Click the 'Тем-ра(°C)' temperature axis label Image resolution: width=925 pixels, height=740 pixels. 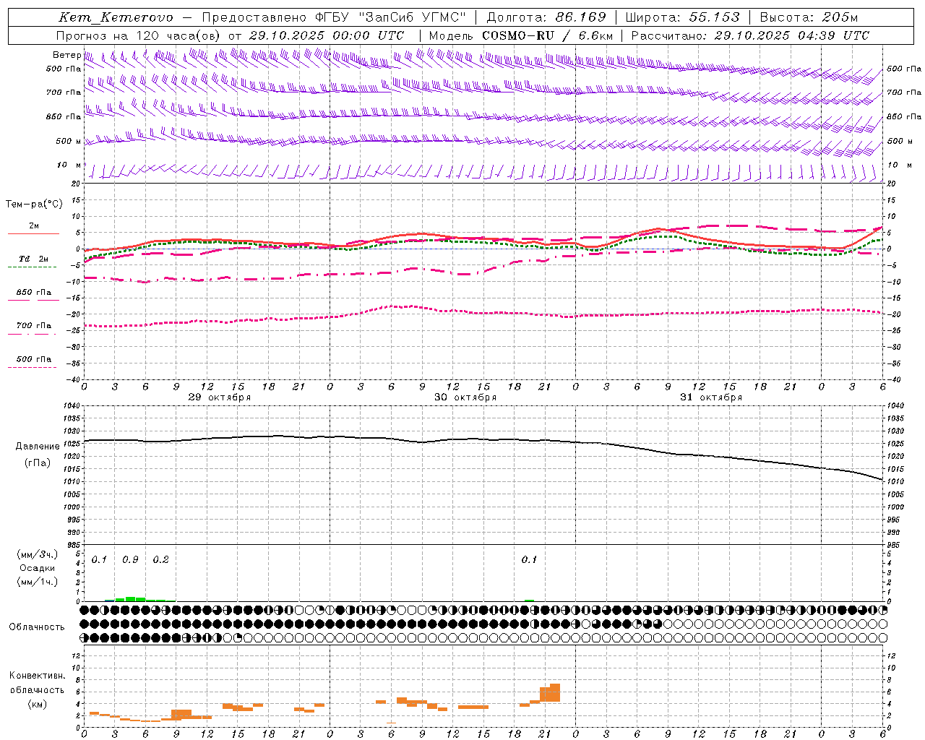(x=34, y=205)
